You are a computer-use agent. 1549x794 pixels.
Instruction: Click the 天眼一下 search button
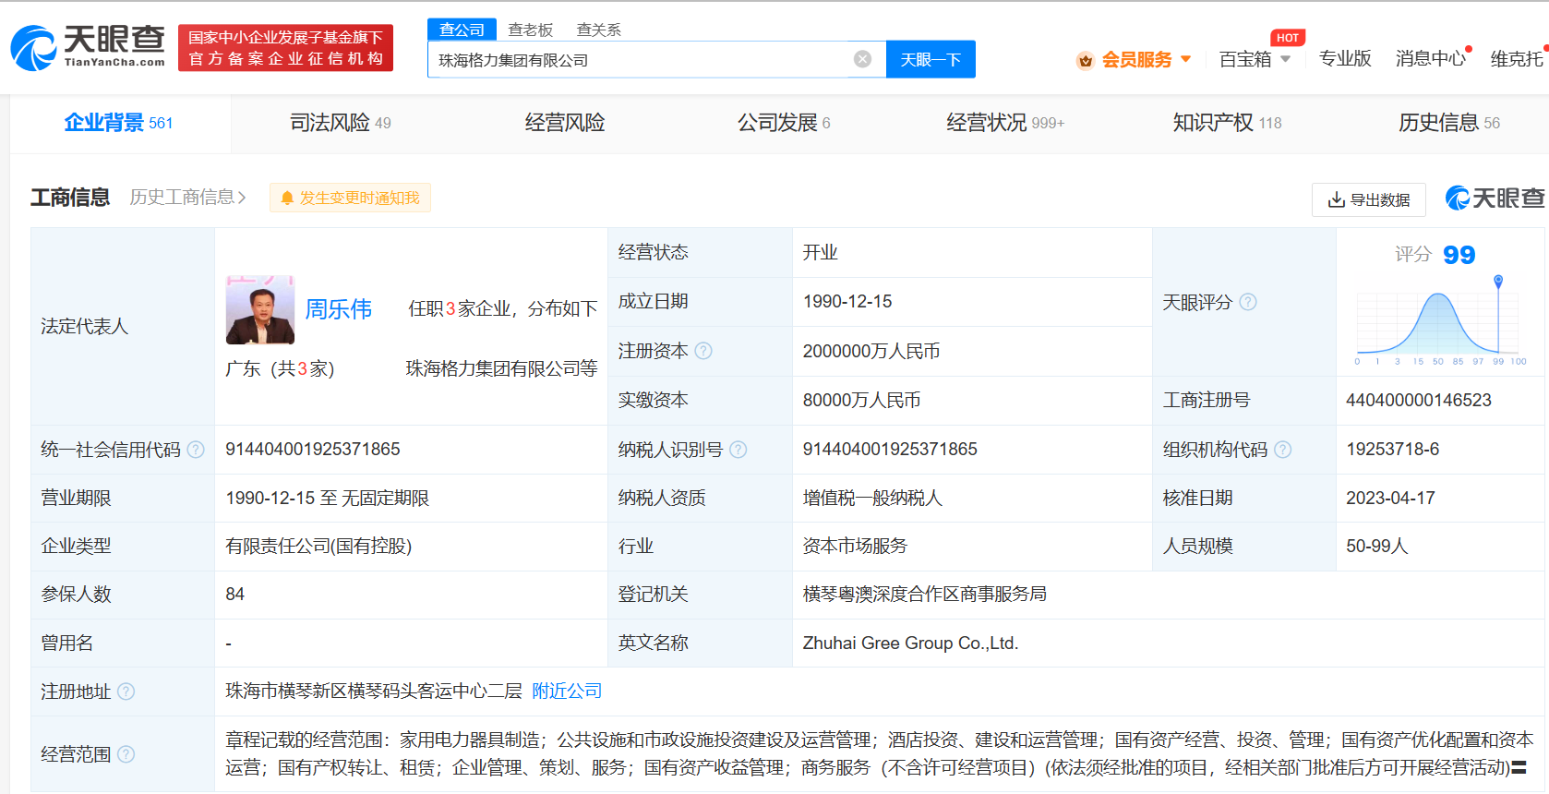(x=931, y=59)
